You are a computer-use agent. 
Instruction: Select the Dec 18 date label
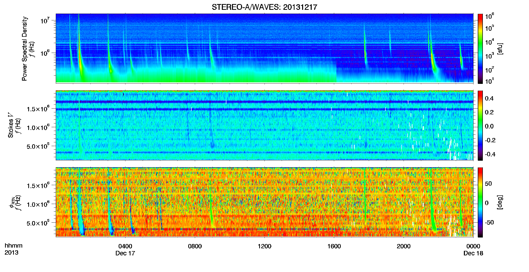(473, 253)
